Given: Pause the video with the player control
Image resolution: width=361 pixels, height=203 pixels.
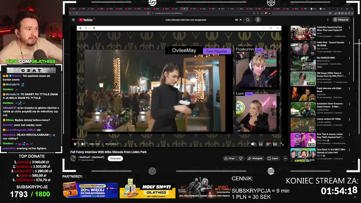Looking at the screenshot, I should click(x=75, y=144).
